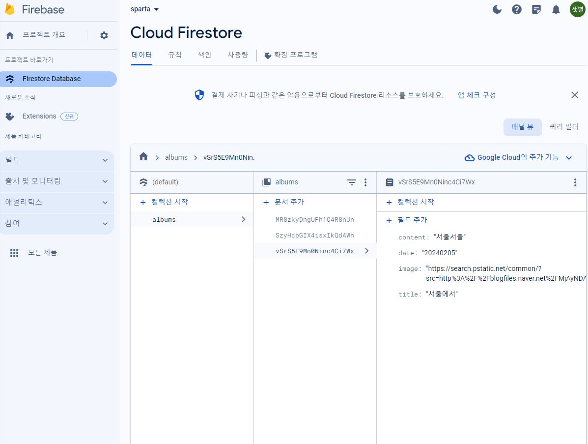
Task: Open albums collection filter icon
Action: (x=351, y=182)
